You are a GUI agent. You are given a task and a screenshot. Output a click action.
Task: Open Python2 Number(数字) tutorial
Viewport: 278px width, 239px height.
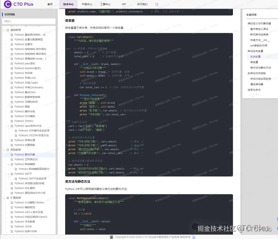pos(28,68)
